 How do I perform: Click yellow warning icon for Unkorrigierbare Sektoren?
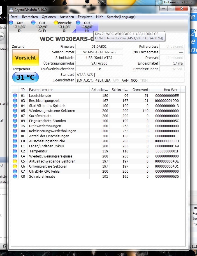(15, 166)
